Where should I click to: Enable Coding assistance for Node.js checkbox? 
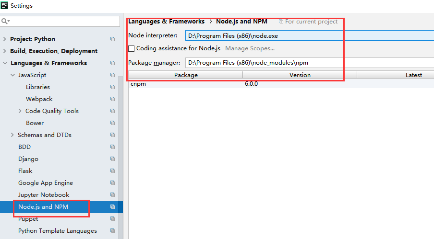[132, 48]
